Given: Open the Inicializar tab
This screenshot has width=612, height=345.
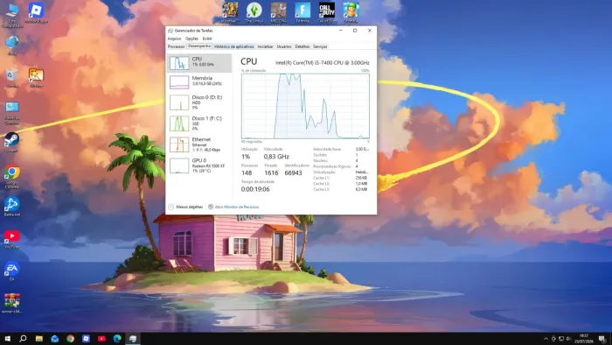Looking at the screenshot, I should (x=266, y=46).
